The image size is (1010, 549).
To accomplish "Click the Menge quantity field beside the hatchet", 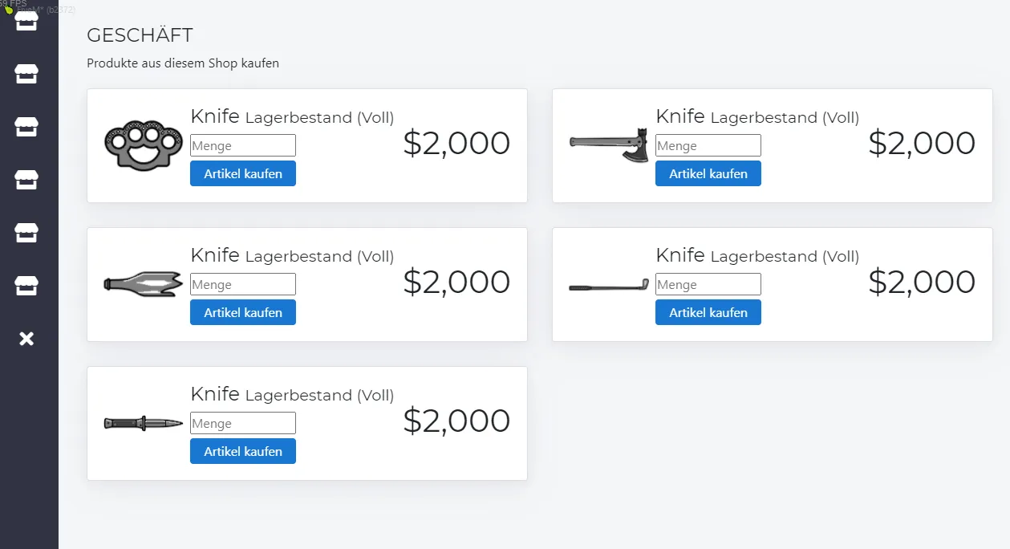I will tap(708, 145).
